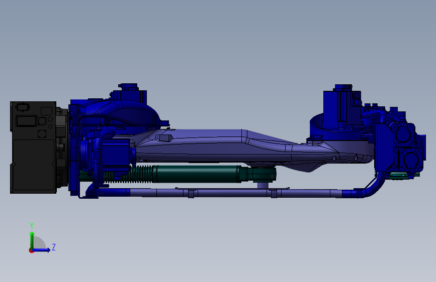Select the slotted oval hole on the arm
Viewport: 436px width, 282px height.
pyautogui.click(x=164, y=137)
